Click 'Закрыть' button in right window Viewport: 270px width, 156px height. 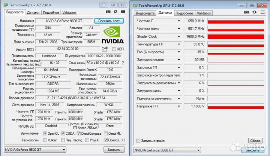point(252,150)
